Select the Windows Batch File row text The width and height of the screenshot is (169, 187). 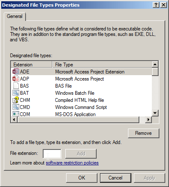[75, 93]
